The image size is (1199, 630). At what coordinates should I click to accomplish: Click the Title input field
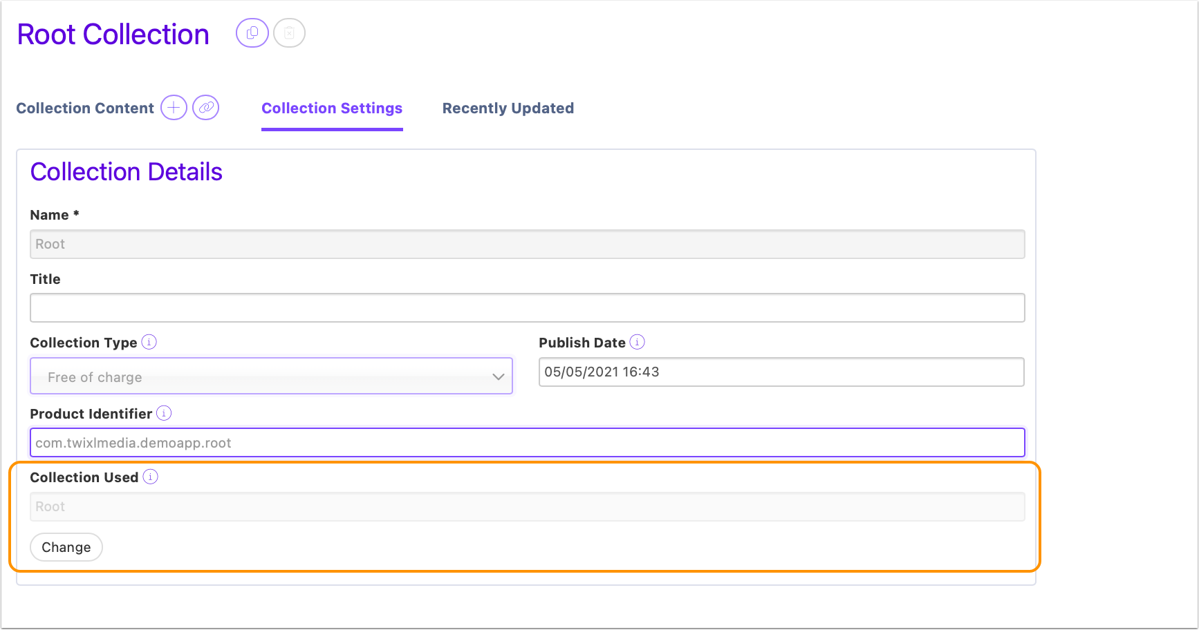(528, 308)
